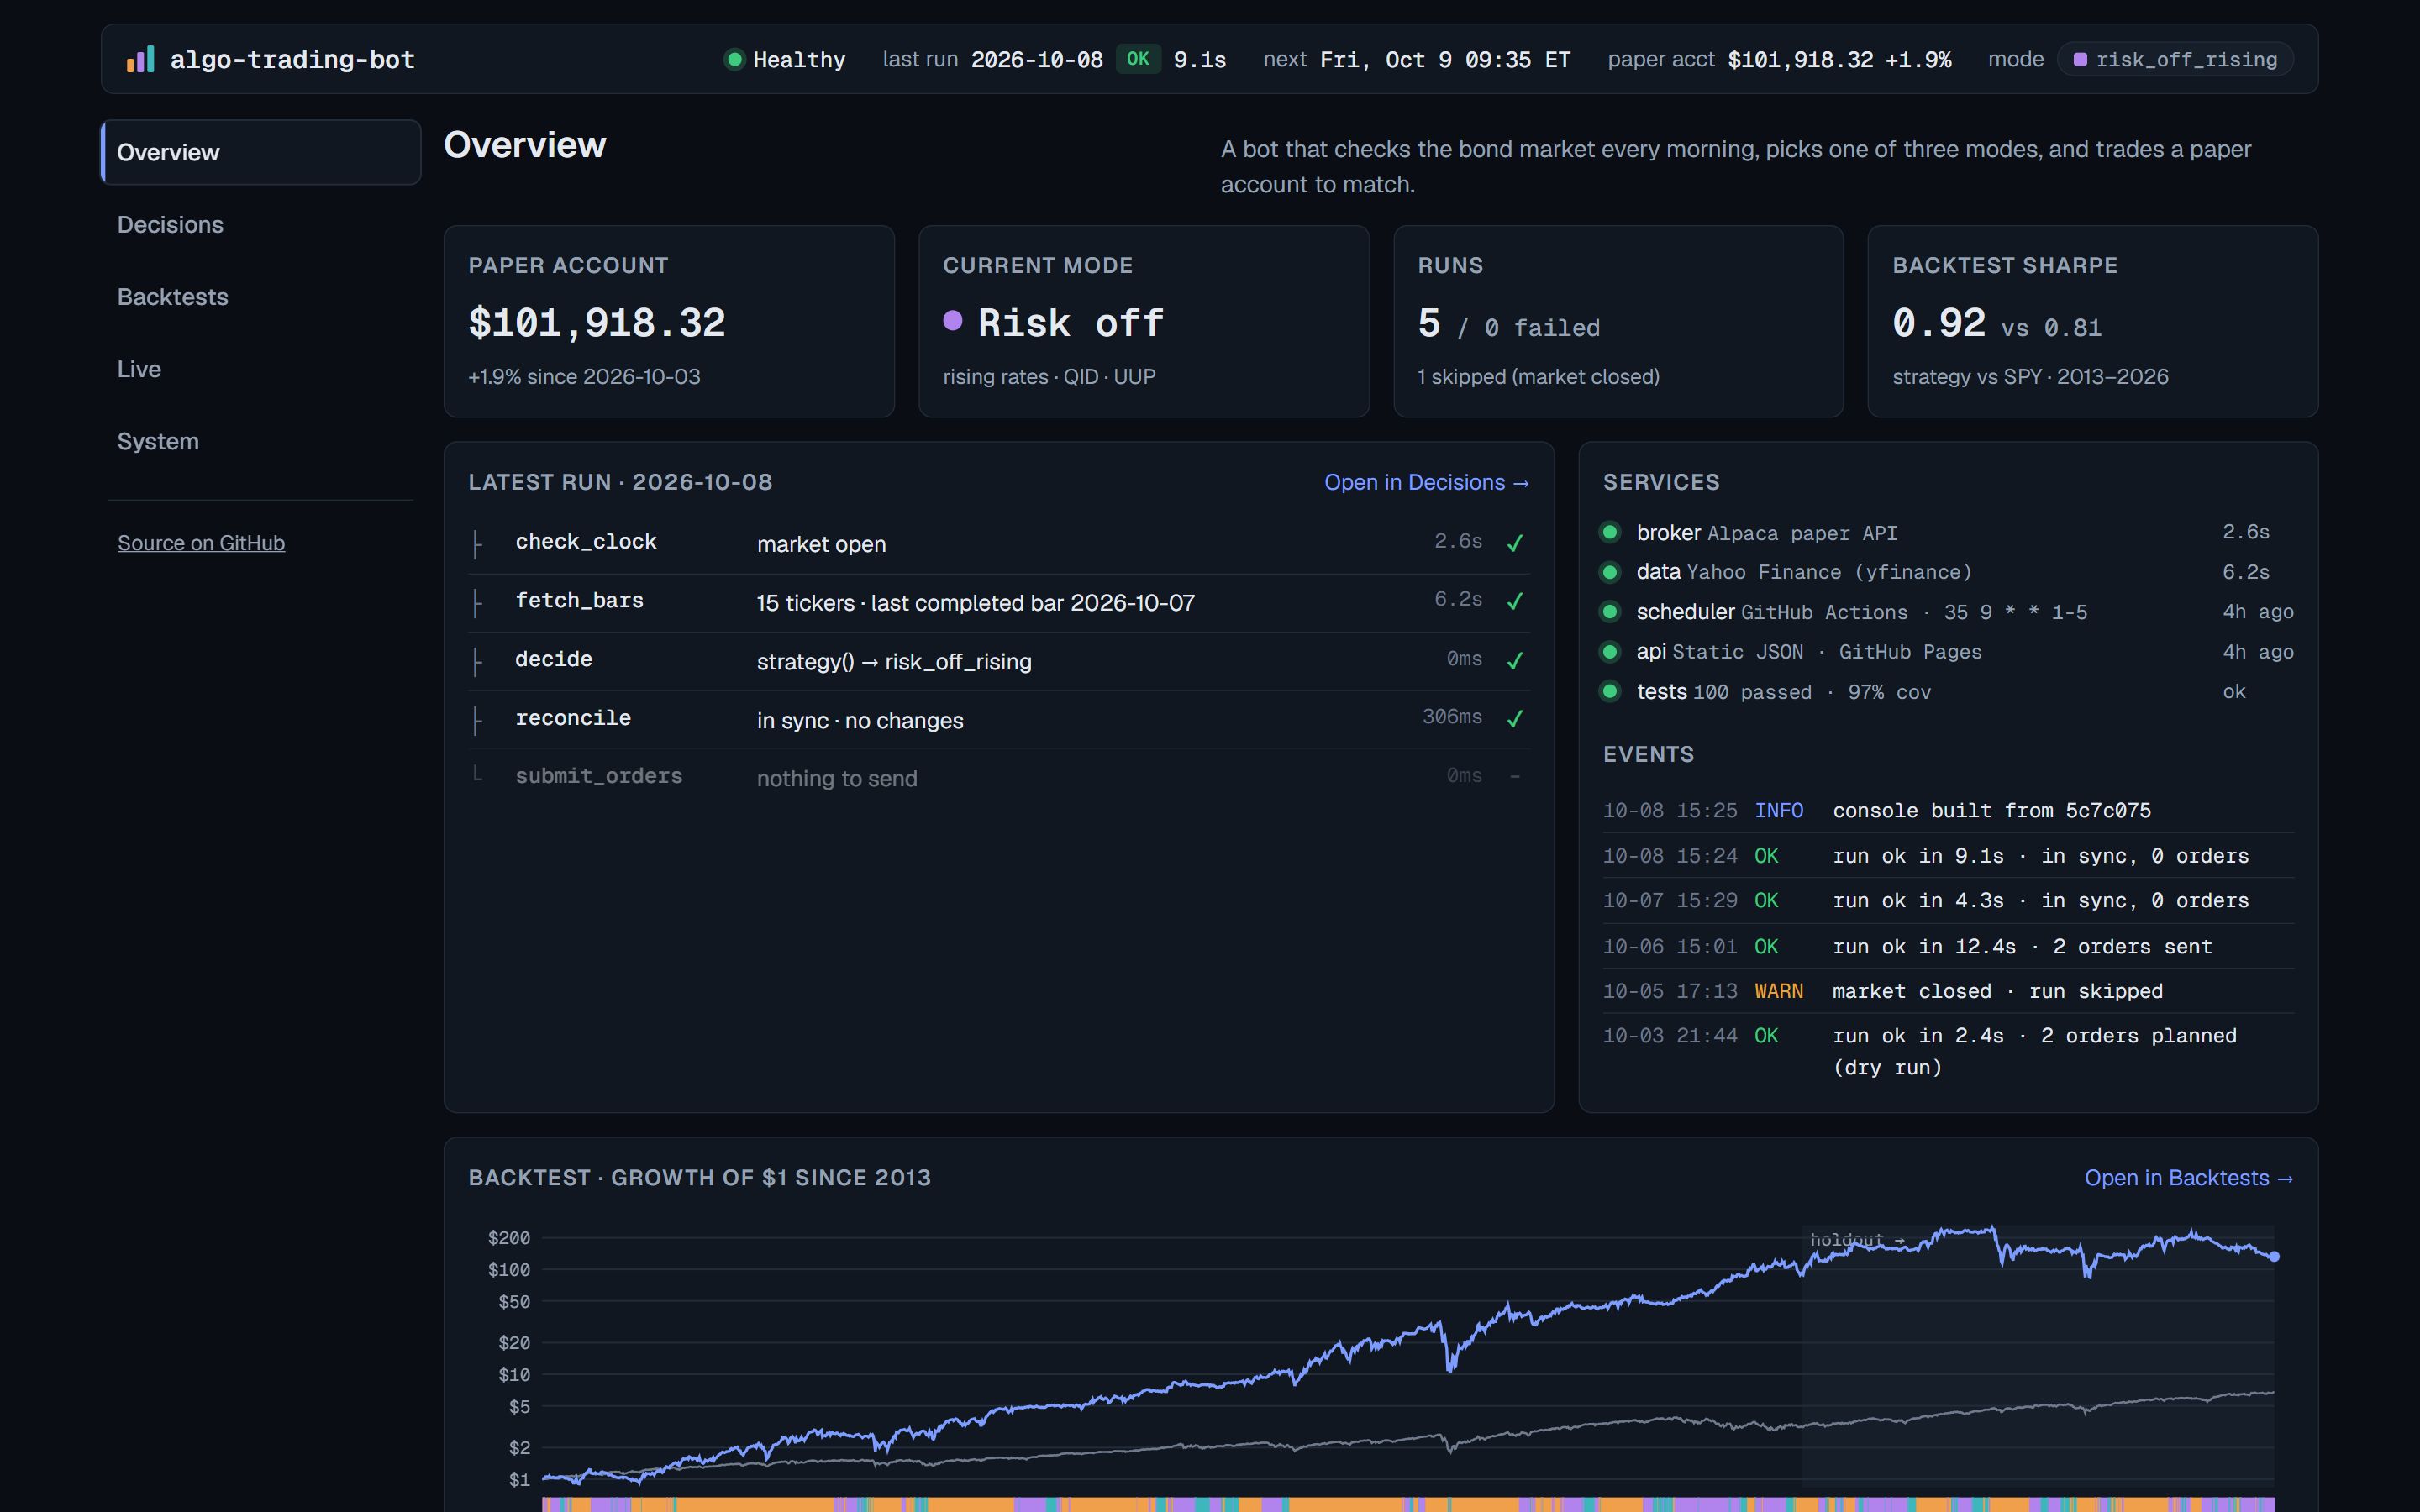Click the $200 axis label on chart
The width and height of the screenshot is (2420, 1512).
(509, 1238)
